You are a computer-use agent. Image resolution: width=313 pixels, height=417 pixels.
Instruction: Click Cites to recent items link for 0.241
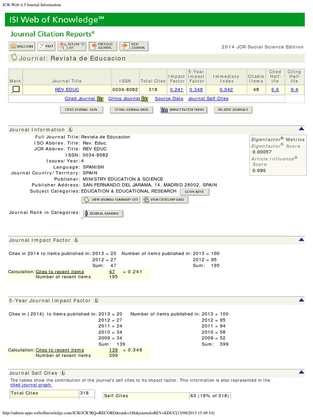point(60,272)
